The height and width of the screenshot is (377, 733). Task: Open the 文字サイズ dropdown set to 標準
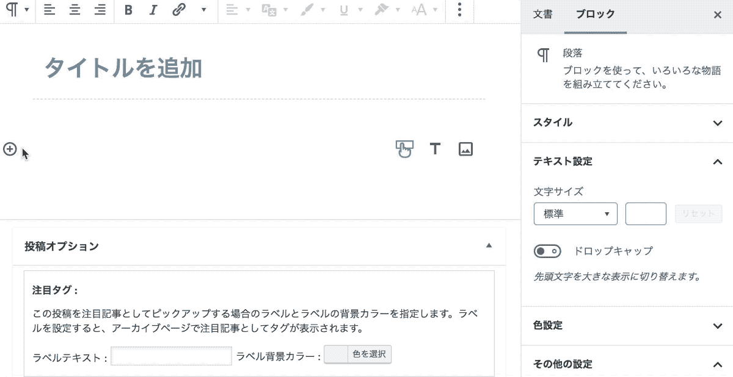coord(575,214)
